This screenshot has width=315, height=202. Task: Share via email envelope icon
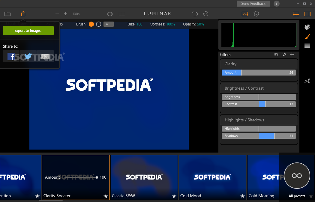point(45,57)
